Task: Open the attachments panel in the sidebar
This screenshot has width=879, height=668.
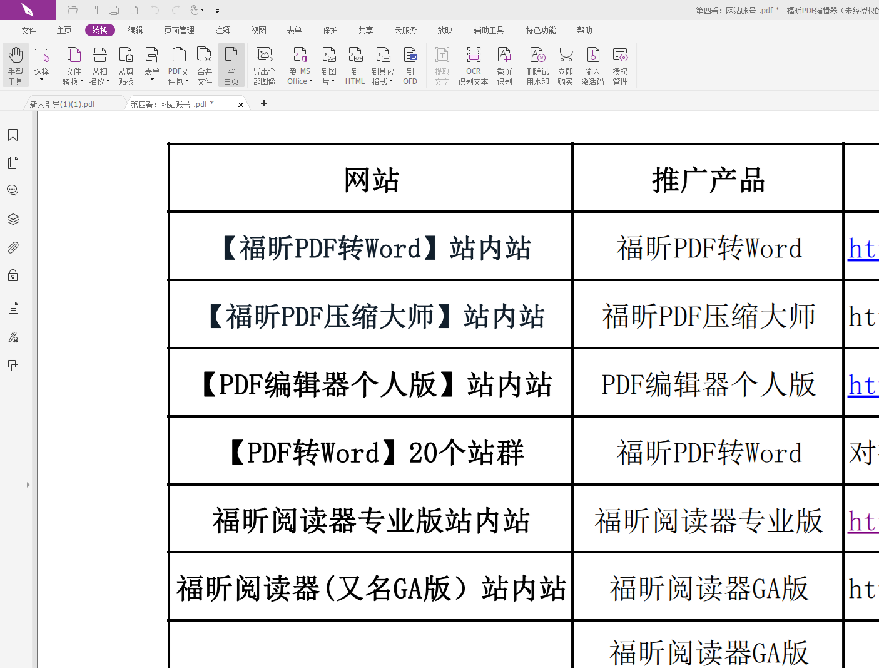Action: click(13, 247)
